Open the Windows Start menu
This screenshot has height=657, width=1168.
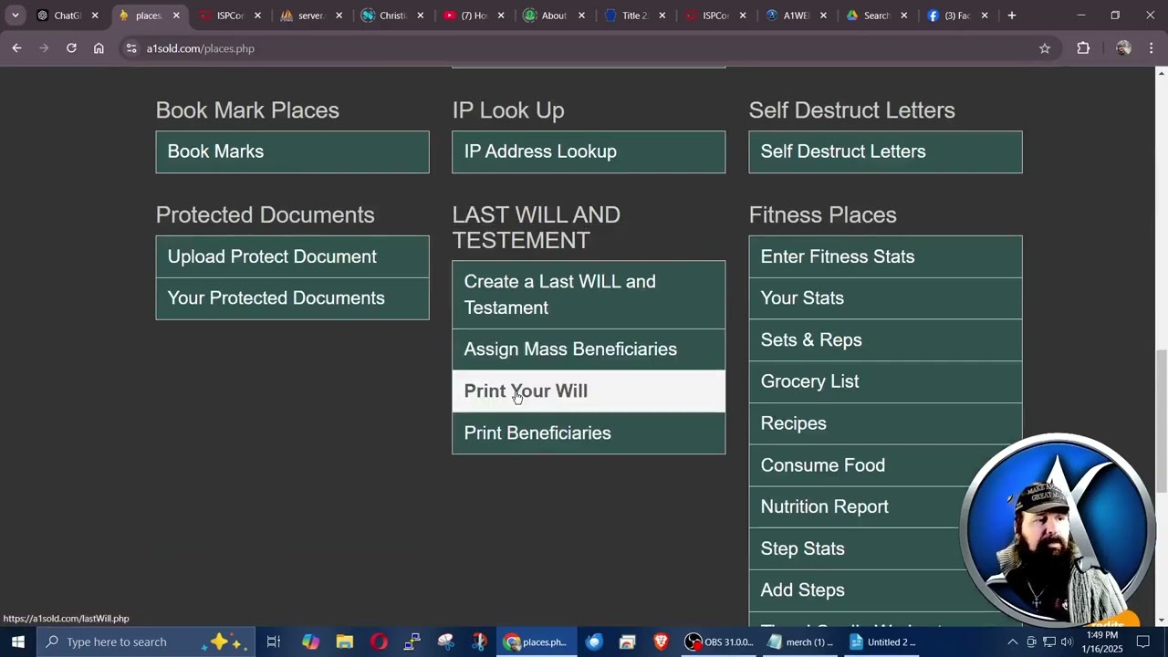tap(18, 641)
